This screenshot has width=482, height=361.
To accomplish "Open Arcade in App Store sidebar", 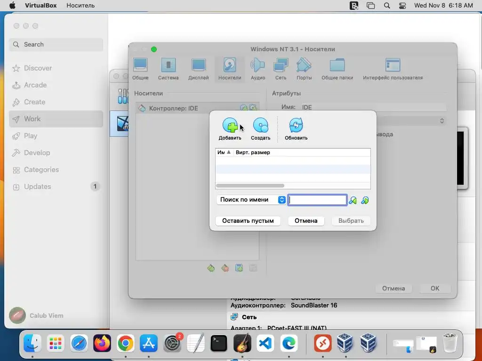I will (x=56, y=85).
